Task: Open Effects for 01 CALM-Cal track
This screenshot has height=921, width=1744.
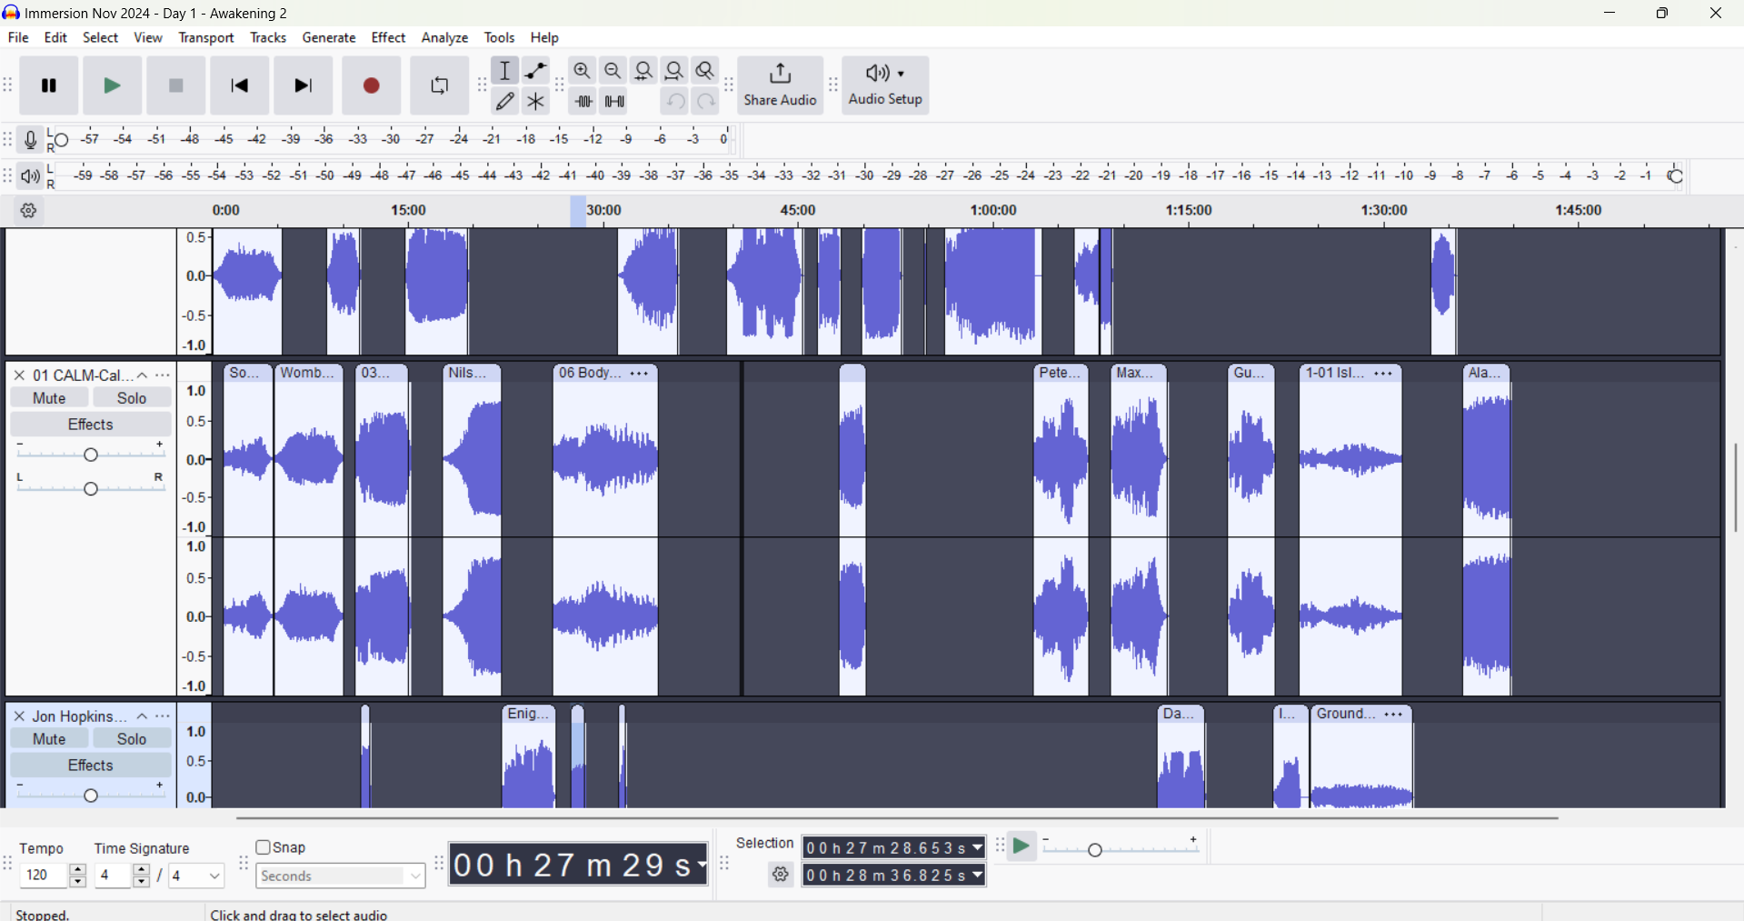Action: (x=91, y=425)
